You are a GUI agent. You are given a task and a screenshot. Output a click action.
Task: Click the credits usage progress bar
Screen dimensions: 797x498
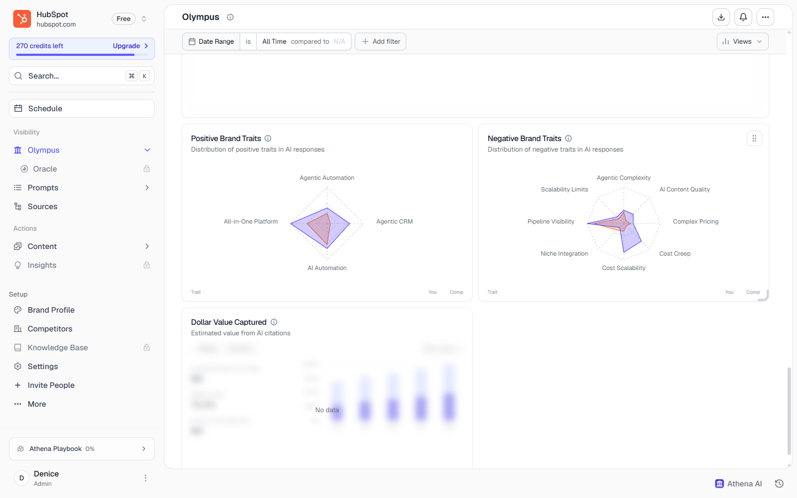click(x=82, y=55)
